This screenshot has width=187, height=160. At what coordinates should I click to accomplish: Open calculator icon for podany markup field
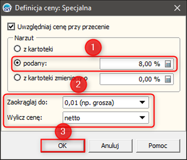point(168,64)
